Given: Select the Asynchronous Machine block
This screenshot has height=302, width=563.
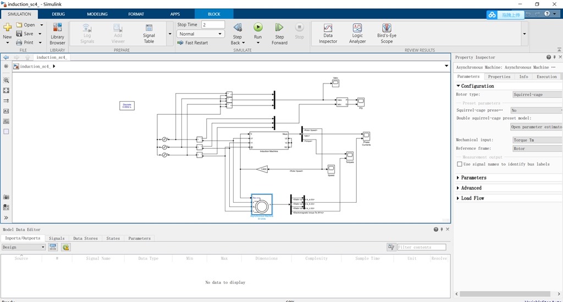Looking at the screenshot, I should 262,205.
